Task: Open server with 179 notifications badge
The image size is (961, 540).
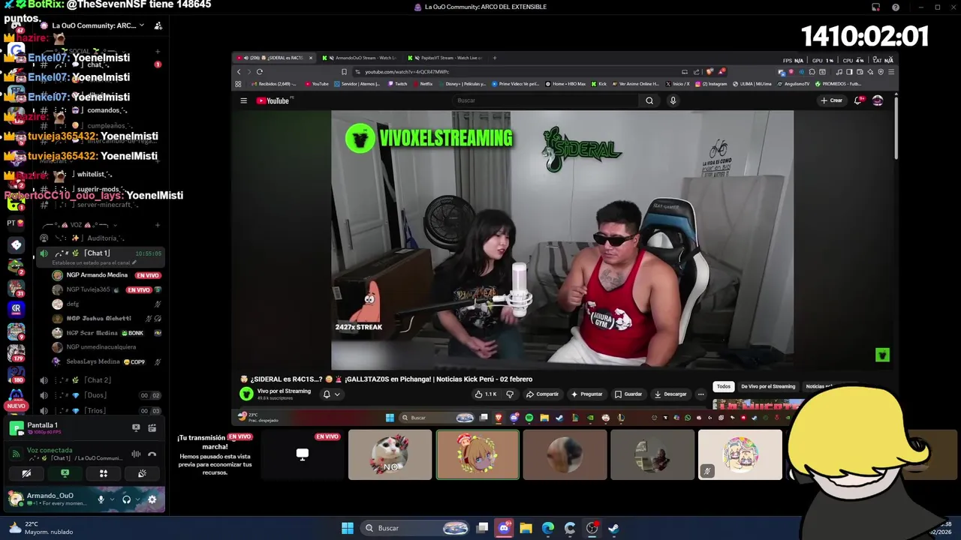Action: [x=16, y=352]
